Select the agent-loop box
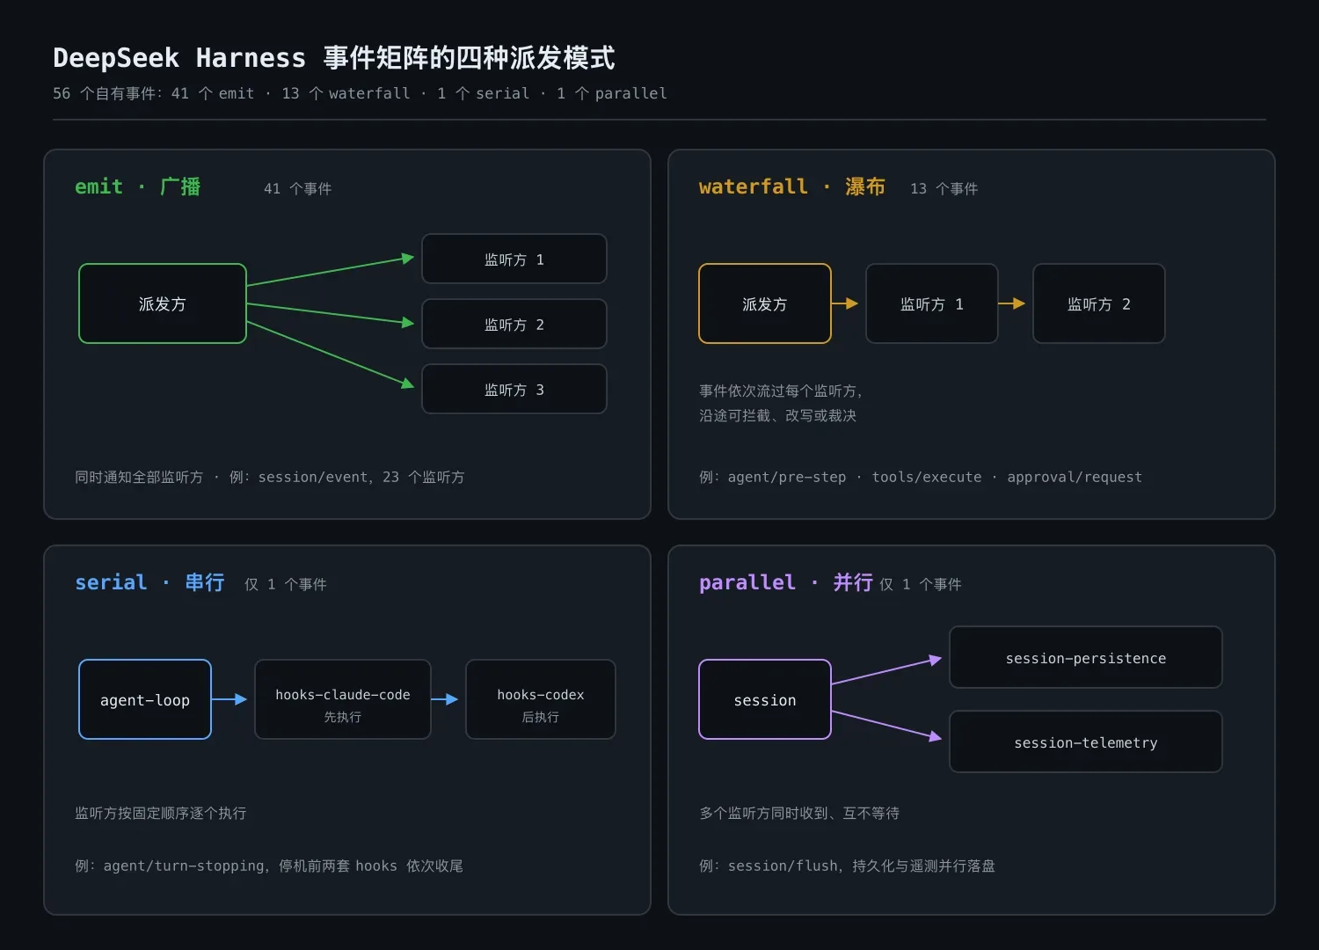The height and width of the screenshot is (950, 1319). click(x=145, y=699)
